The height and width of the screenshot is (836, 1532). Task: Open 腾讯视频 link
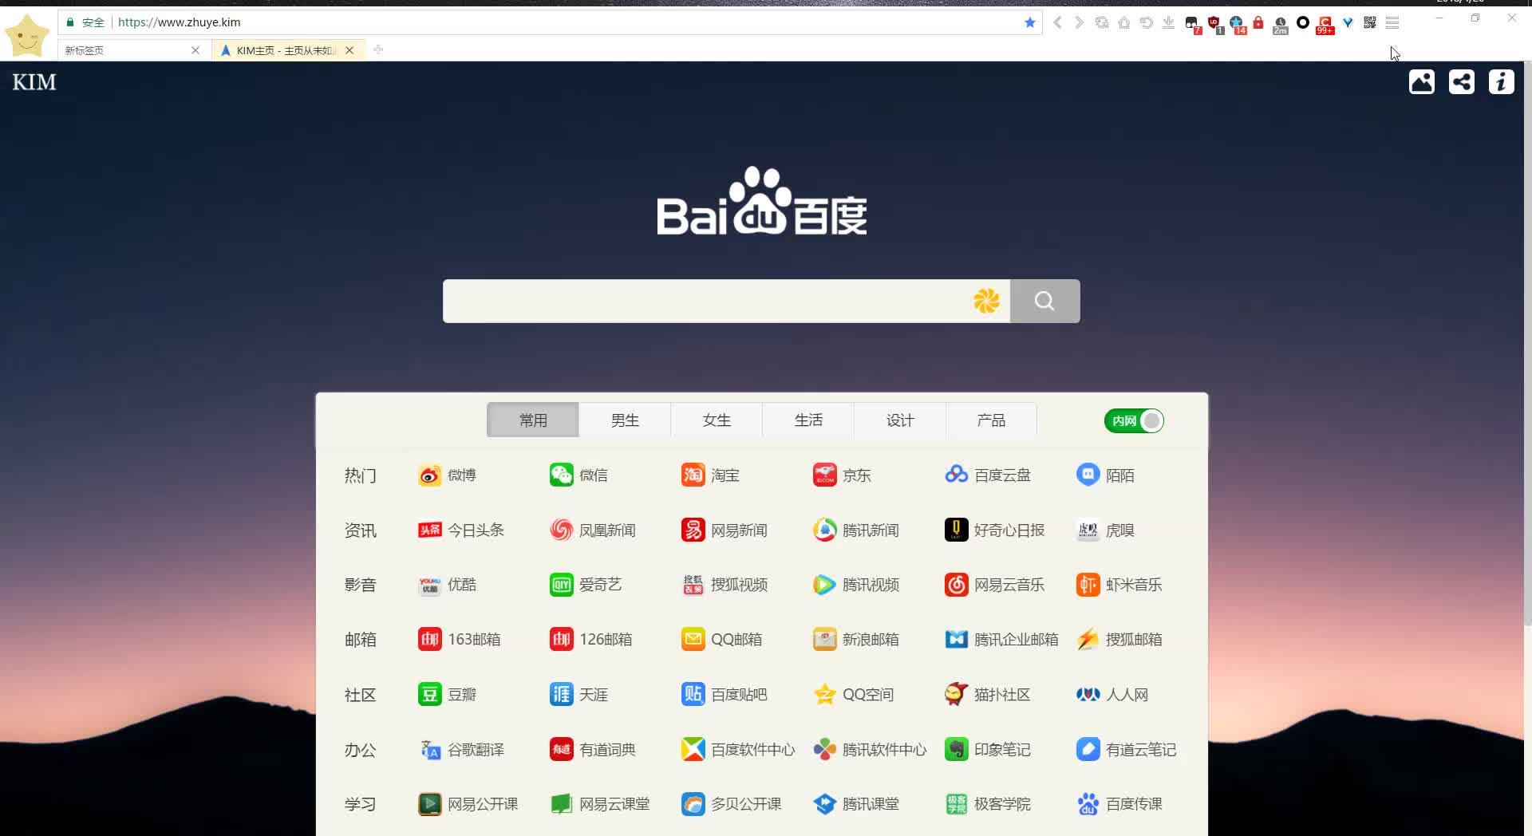pos(856,585)
